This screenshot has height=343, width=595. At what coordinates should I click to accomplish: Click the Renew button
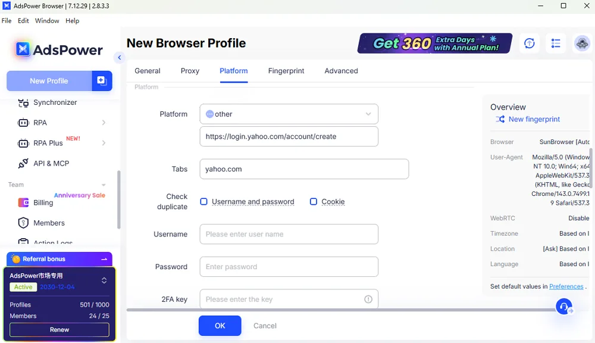(x=59, y=329)
